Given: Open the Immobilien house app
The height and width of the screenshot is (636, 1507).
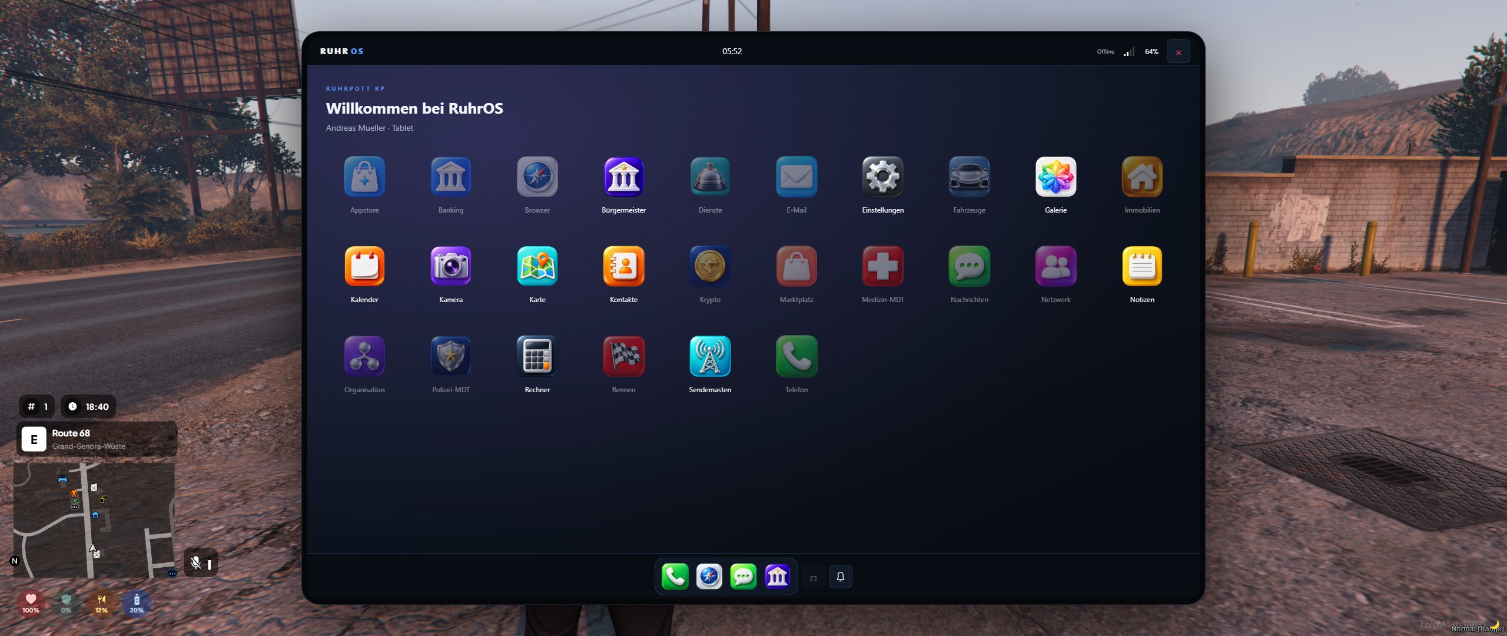Looking at the screenshot, I should [1142, 177].
